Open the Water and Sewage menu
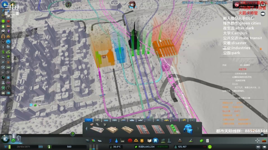 pos(117,141)
